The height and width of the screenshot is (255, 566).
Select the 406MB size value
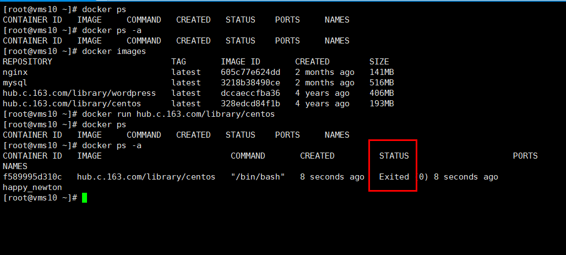(382, 93)
